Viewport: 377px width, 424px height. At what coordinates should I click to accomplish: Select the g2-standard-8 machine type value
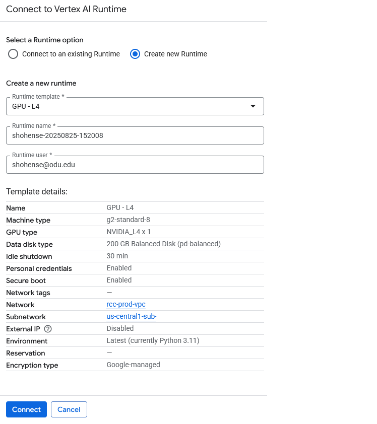(128, 220)
